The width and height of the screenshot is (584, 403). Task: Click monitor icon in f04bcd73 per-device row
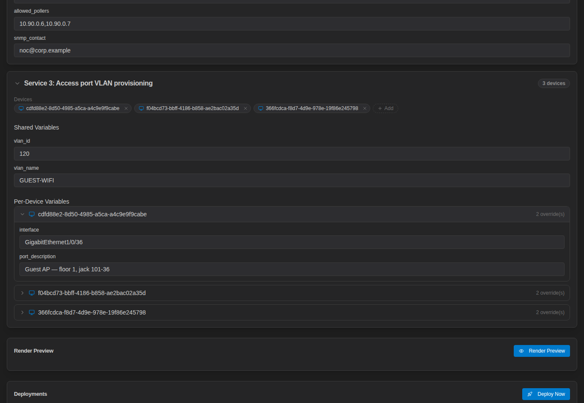point(32,293)
